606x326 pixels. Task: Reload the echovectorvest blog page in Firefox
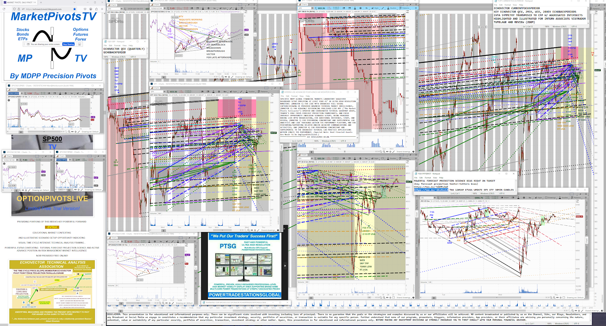pos(4,9)
